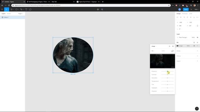Open the Page 1 dropdown
The width and height of the screenshot is (200, 112).
(x=21, y=14)
